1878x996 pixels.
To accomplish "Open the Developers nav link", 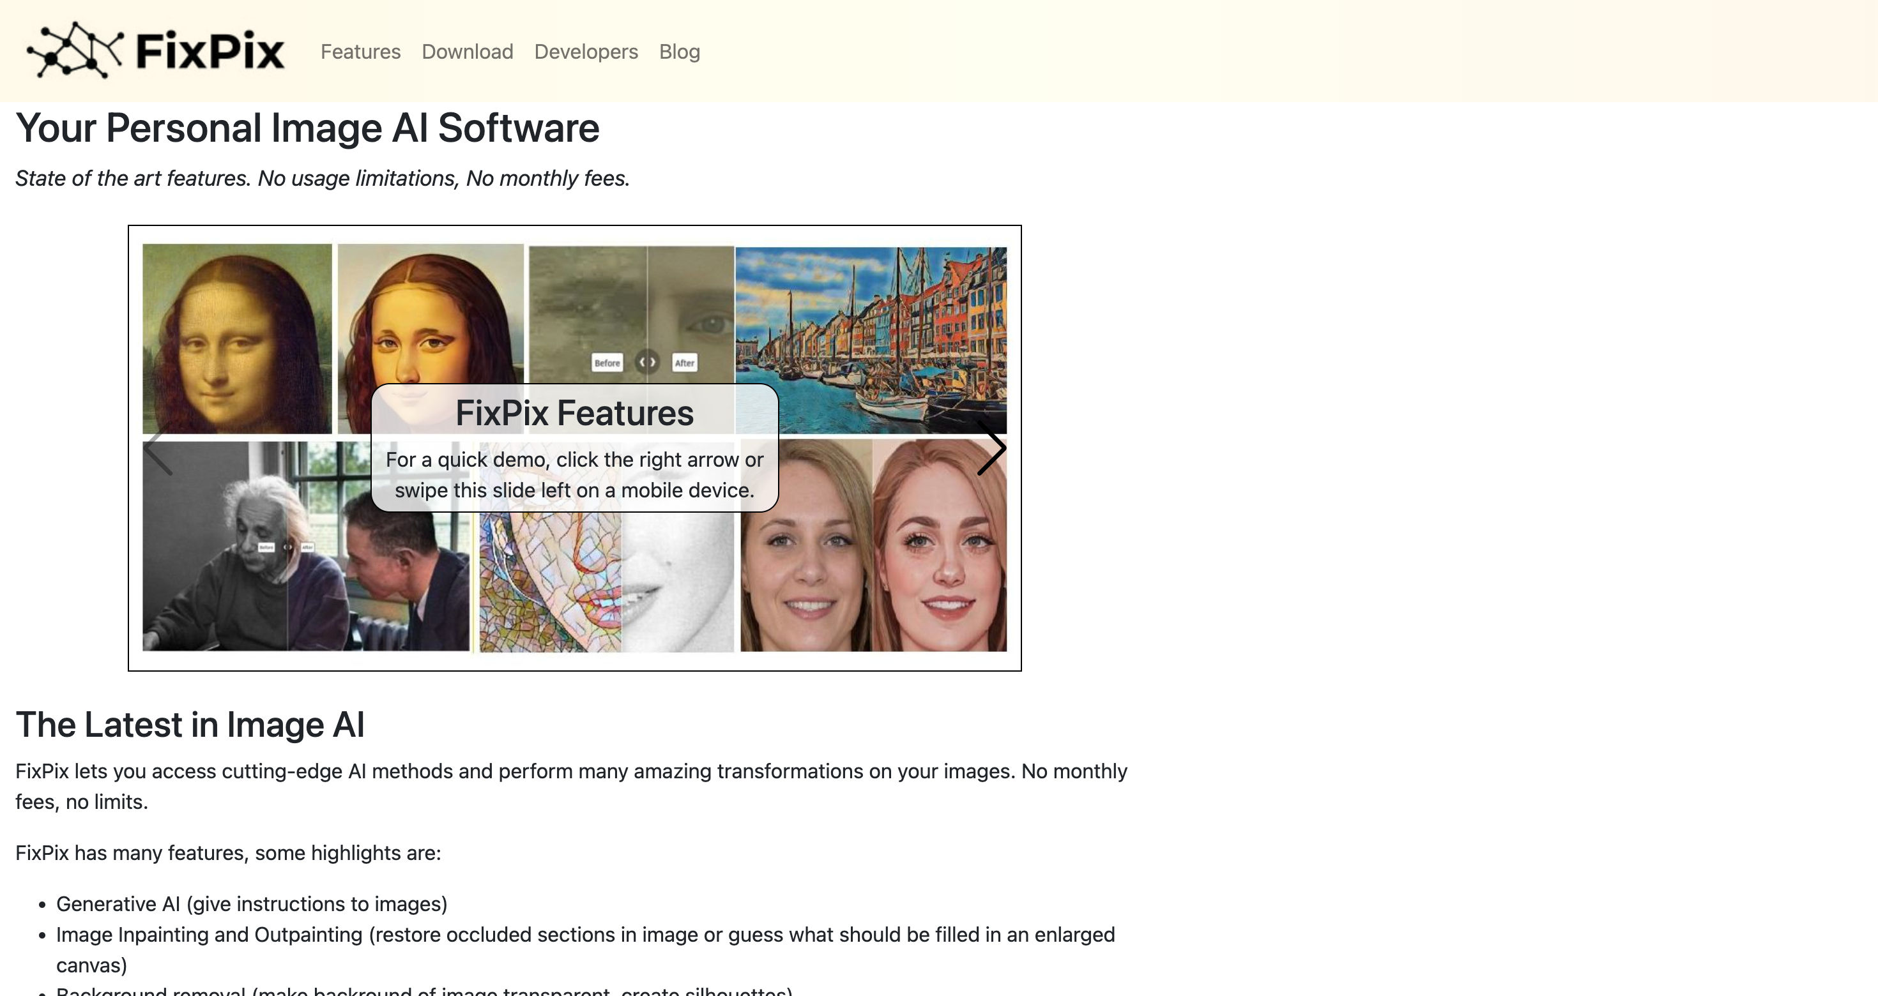I will (586, 52).
